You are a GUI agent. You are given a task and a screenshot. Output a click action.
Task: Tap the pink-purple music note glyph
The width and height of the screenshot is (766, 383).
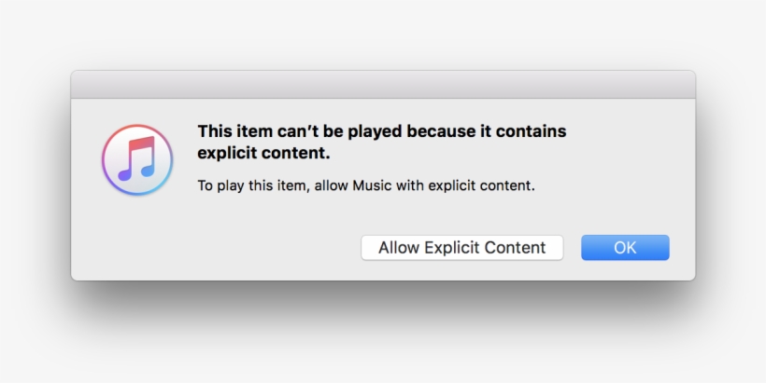(137, 158)
